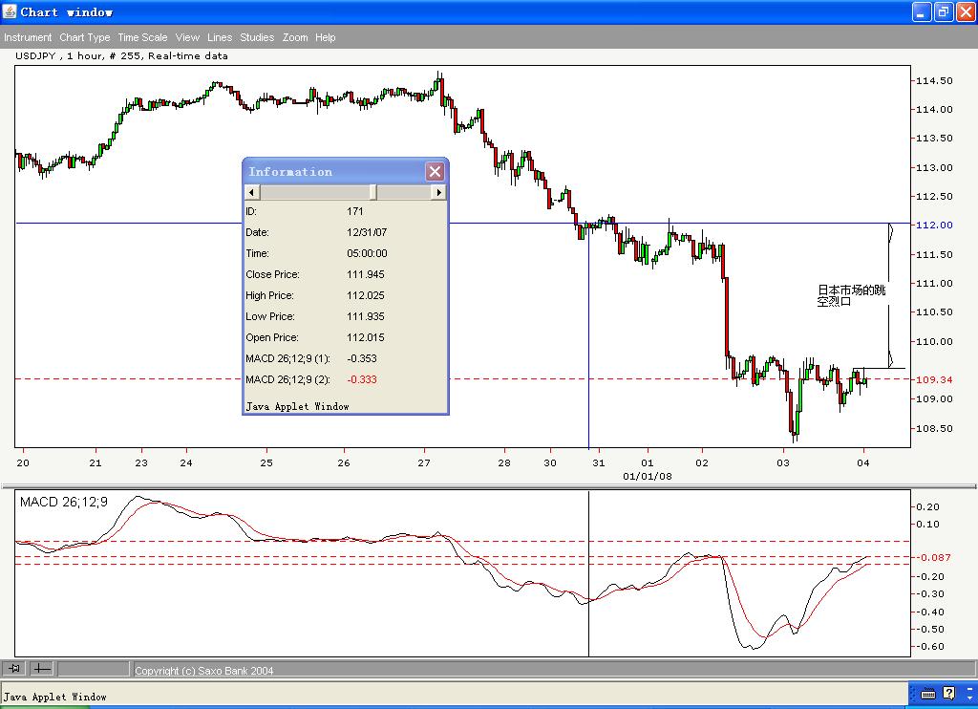The width and height of the screenshot is (978, 709).
Task: Click the left scroll arrow in Information popup
Action: 252,192
